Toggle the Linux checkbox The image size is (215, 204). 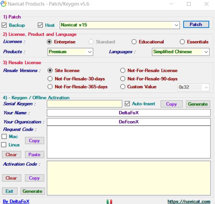[x=4, y=145]
